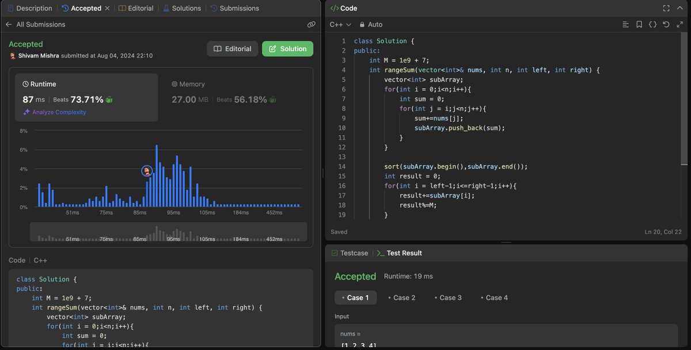This screenshot has height=350, width=691.
Task: Click the green Solution button
Action: (x=287, y=49)
